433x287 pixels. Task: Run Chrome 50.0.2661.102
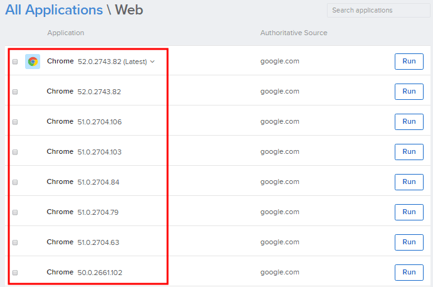point(409,273)
